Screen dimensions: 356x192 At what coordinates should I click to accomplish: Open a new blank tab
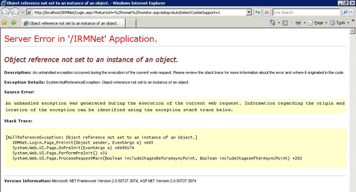(x=131, y=23)
